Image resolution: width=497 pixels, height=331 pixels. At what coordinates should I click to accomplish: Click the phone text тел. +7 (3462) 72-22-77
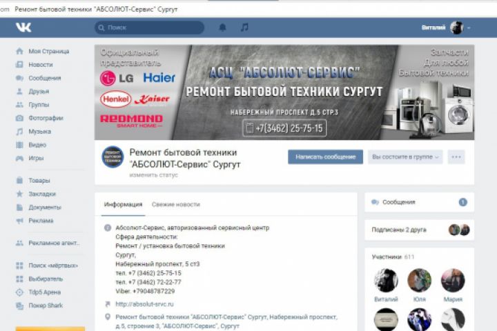click(x=148, y=282)
